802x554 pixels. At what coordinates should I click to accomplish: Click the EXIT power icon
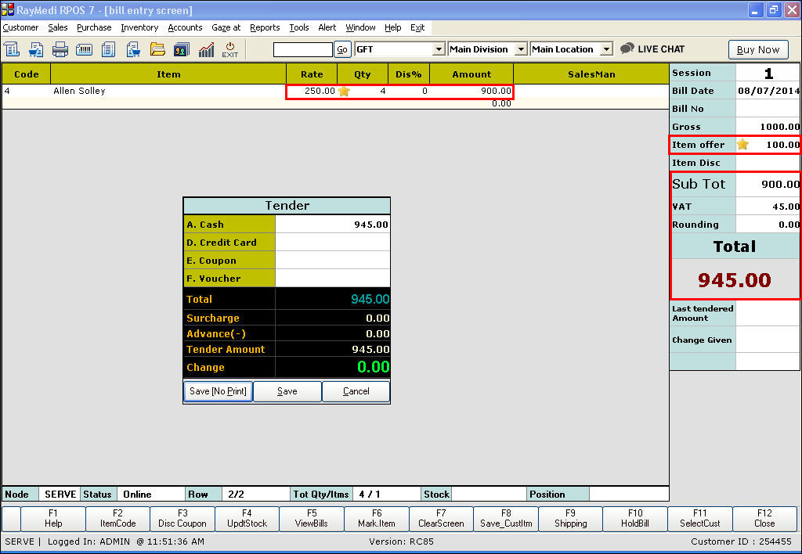pyautogui.click(x=230, y=49)
